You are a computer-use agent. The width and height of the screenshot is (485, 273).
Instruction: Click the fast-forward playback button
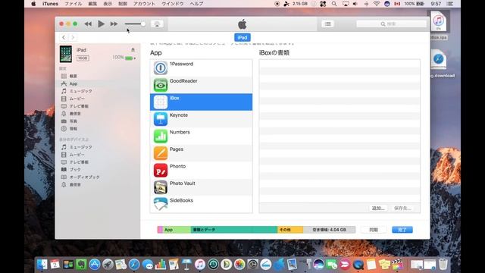pos(114,24)
